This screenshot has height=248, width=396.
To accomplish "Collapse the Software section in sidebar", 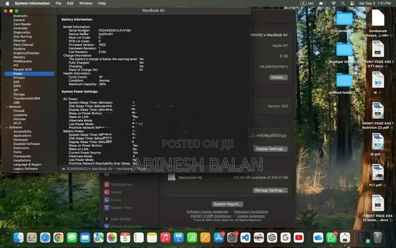I will point(7,127).
